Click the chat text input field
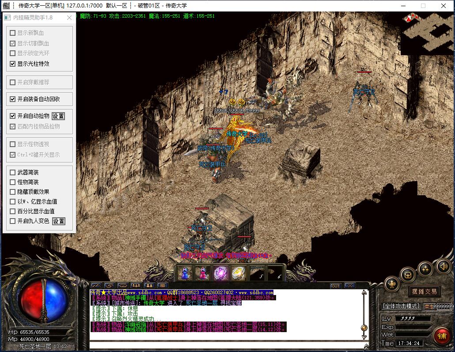Screen dimensions: 455x352 coord(226,345)
